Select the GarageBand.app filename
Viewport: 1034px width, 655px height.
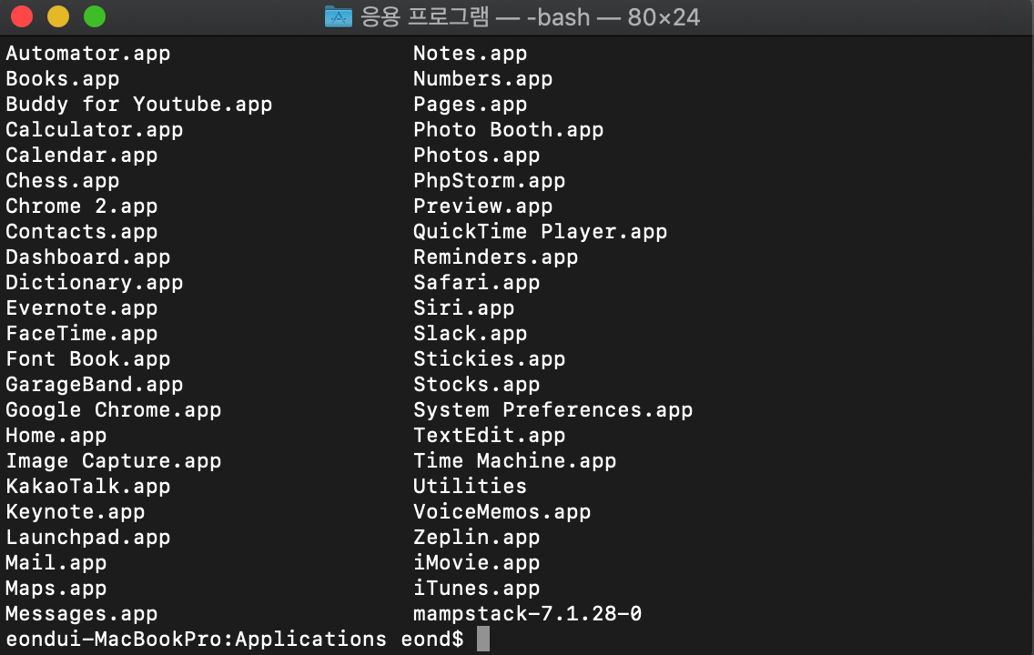[x=93, y=384]
